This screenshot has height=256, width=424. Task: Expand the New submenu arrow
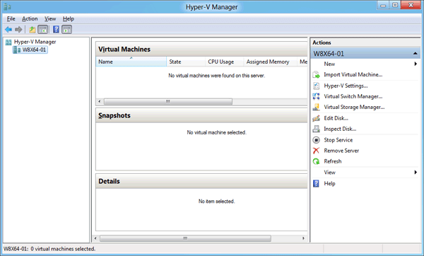pyautogui.click(x=416, y=64)
